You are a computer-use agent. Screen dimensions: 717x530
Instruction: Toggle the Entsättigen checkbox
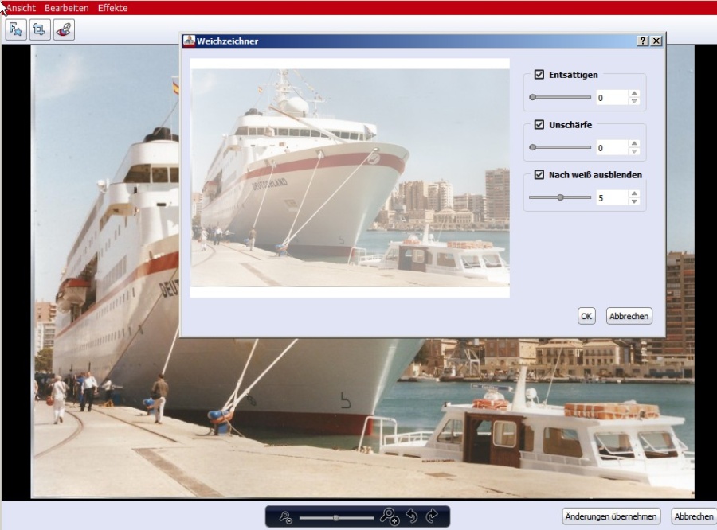(539, 75)
